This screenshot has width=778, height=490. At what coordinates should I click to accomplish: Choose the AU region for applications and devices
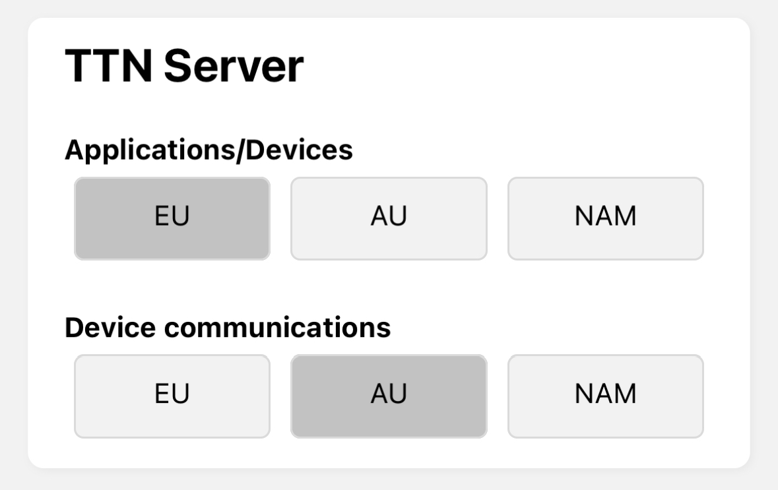coord(389,218)
